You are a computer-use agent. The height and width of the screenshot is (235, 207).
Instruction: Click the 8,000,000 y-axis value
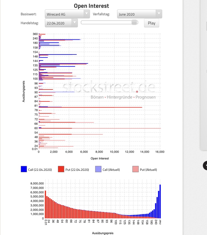coord(37,183)
